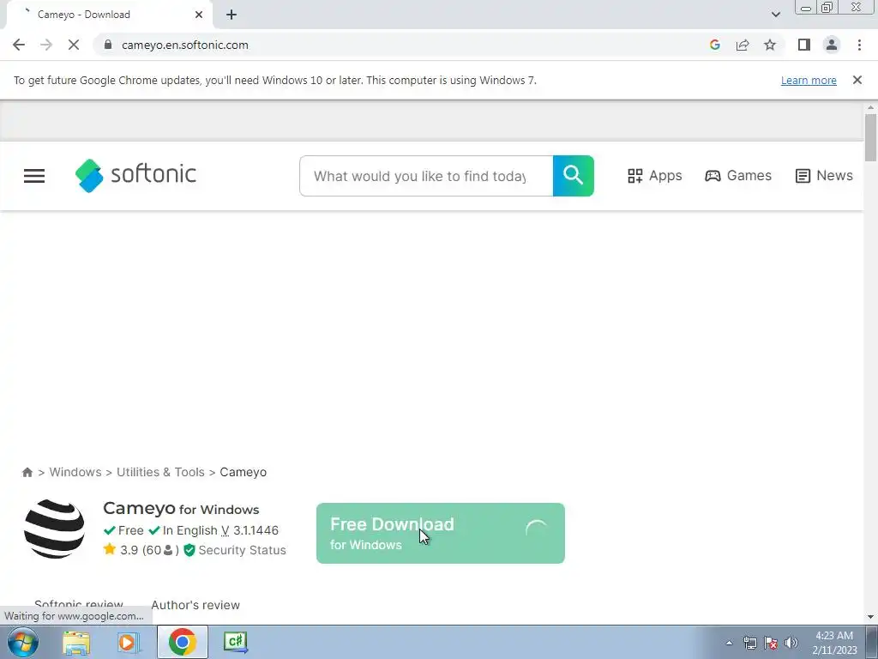Share this page via share icon
The image size is (878, 659).
point(743,45)
